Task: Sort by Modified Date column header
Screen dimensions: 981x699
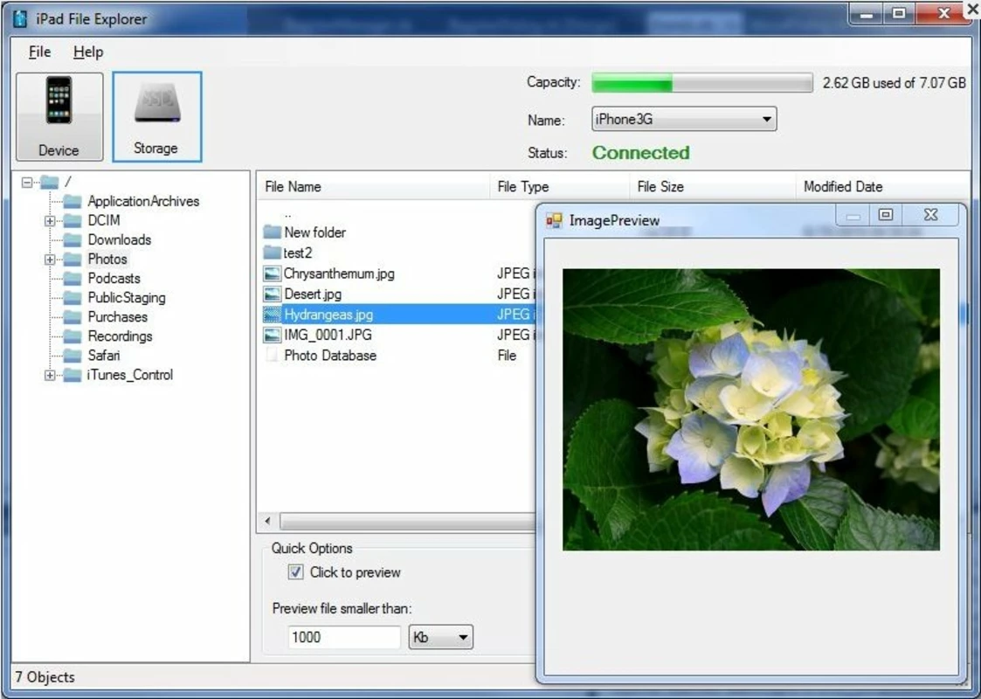Action: pos(883,186)
